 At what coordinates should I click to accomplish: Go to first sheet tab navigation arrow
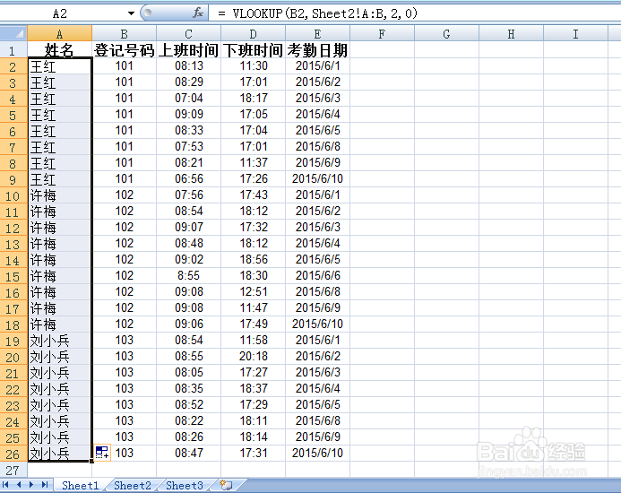point(5,485)
